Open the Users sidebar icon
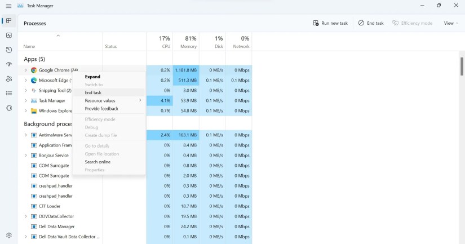The height and width of the screenshot is (244, 465). coord(9,79)
